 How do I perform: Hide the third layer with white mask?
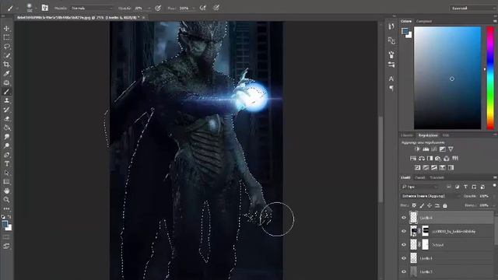[404, 245]
